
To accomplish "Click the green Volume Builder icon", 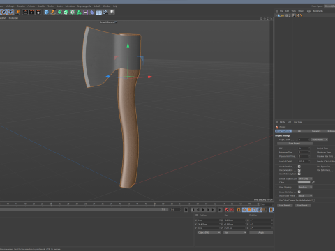I will (x=79, y=12).
